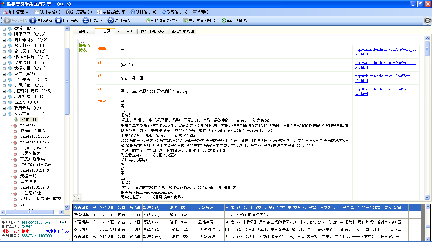The image size is (432, 242).
Task: Click the project tree vertical scrollbar down arrow
Action: 67,207
